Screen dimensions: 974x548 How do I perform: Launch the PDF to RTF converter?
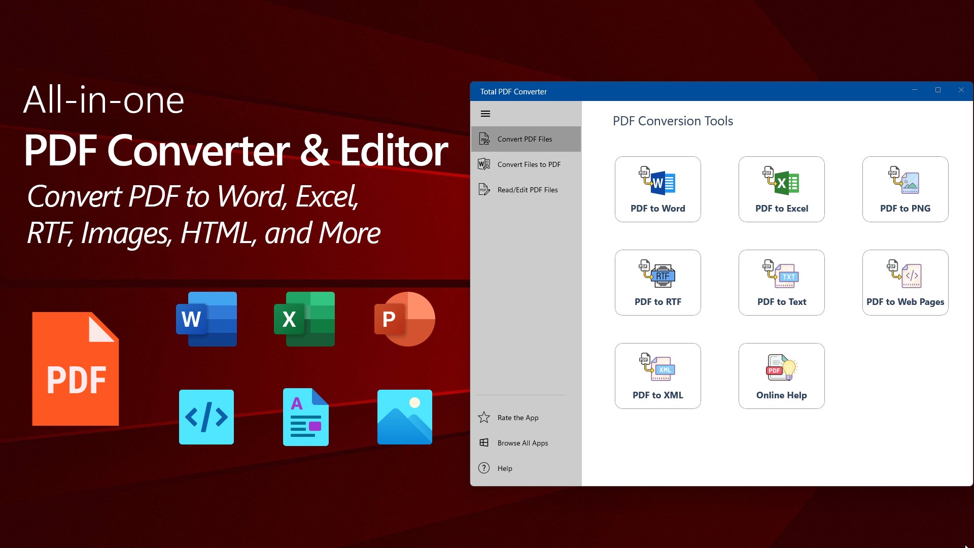(657, 282)
